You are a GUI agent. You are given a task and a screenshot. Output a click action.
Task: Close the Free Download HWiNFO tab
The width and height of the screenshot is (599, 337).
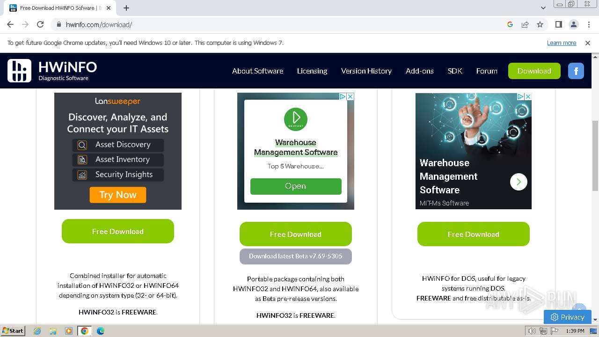tap(109, 8)
